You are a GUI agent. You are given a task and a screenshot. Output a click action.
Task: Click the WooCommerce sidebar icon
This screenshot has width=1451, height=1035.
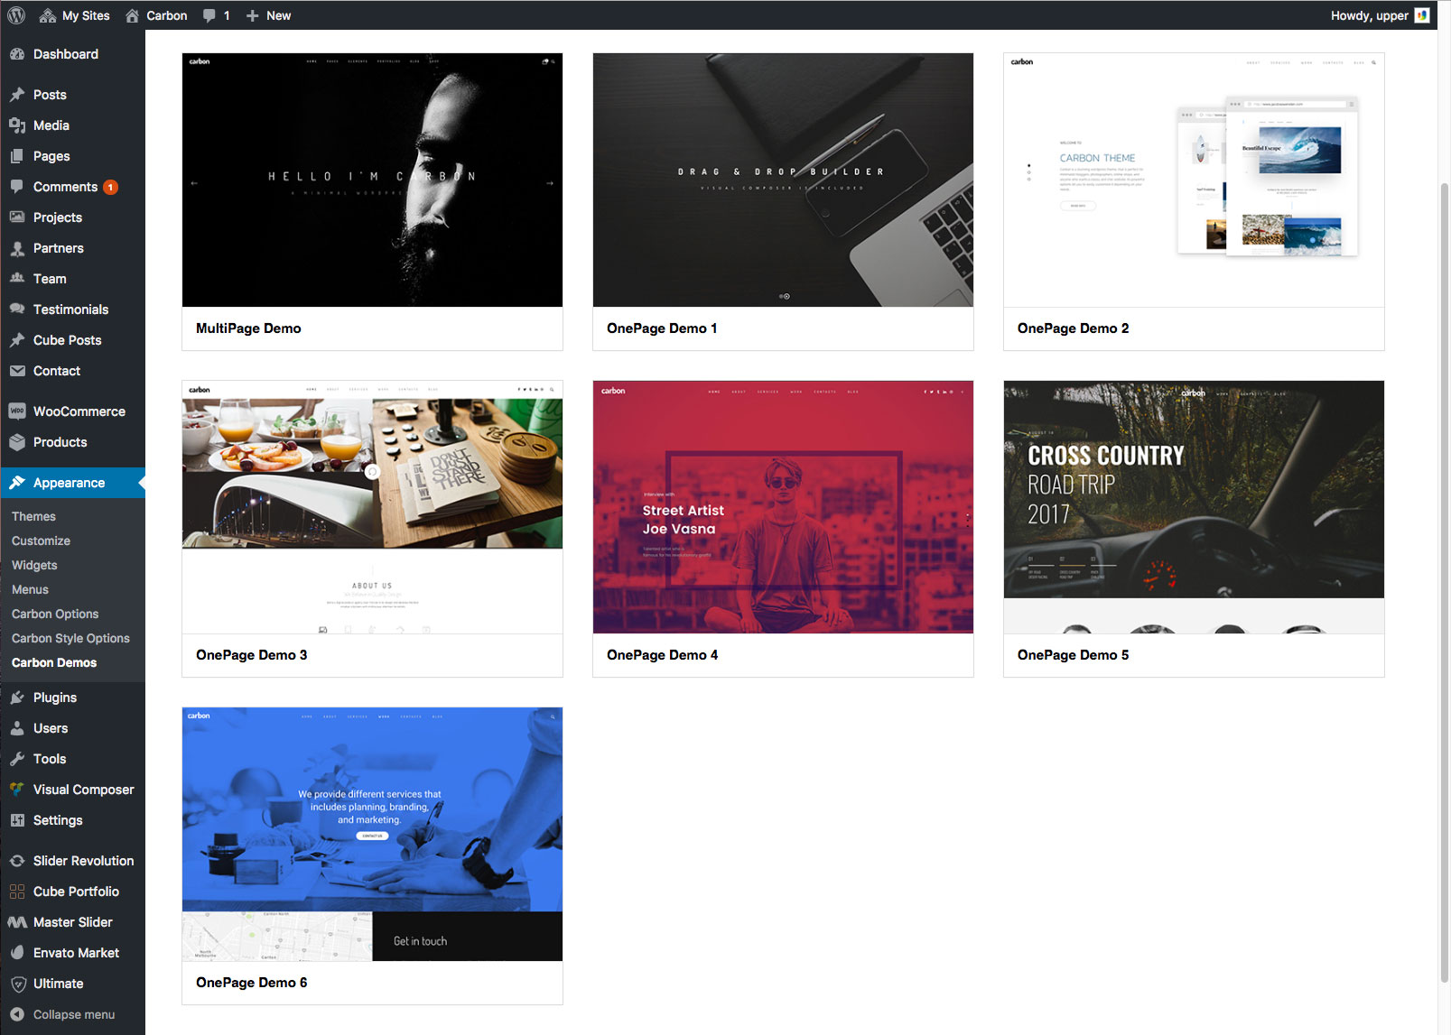(x=17, y=411)
